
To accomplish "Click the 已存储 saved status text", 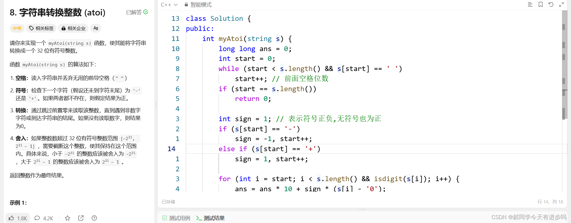I will point(168,202).
